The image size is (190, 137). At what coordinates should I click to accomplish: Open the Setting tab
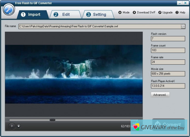tap(96, 14)
